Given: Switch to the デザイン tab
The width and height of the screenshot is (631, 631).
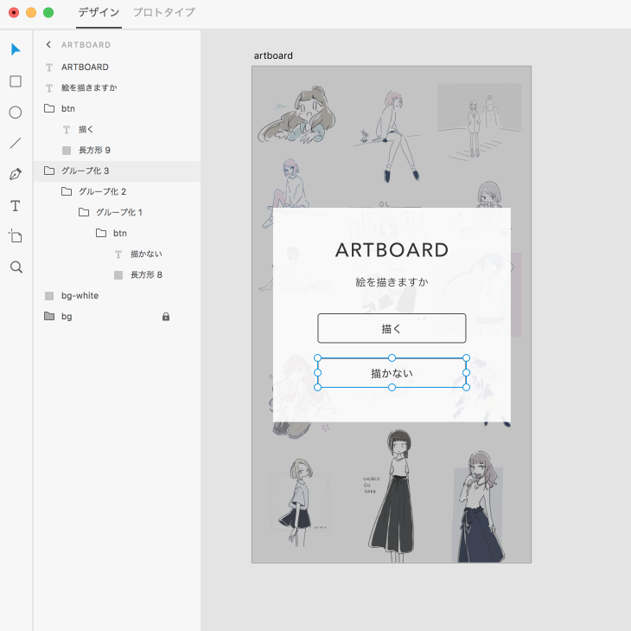Looking at the screenshot, I should (99, 12).
